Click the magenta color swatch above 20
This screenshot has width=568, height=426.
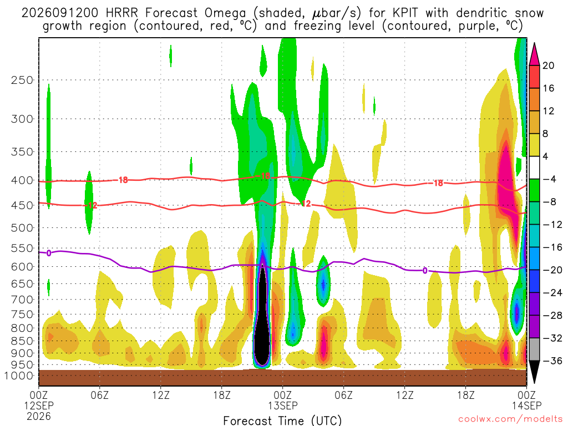point(534,54)
